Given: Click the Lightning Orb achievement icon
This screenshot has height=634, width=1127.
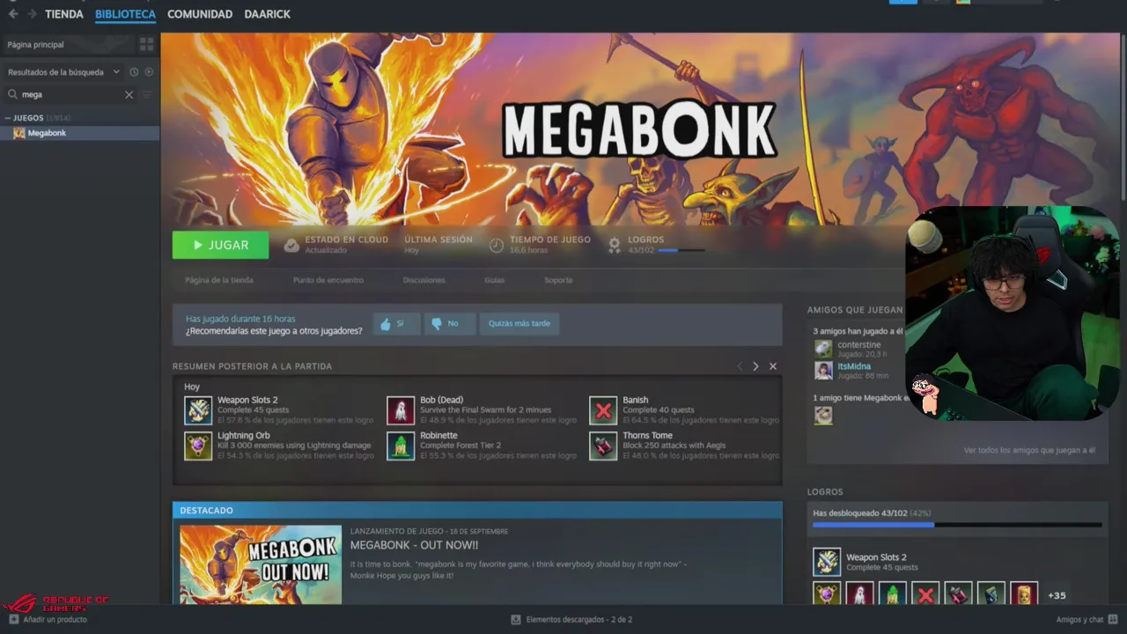Looking at the screenshot, I should pos(198,446).
